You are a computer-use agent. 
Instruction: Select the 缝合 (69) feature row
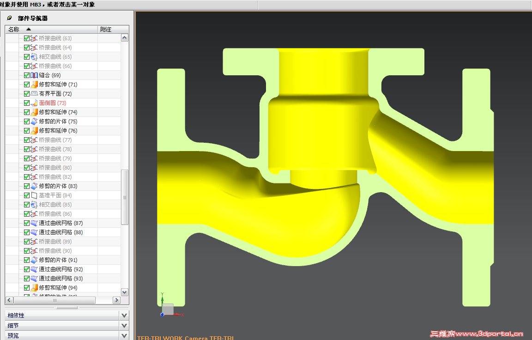pos(63,75)
